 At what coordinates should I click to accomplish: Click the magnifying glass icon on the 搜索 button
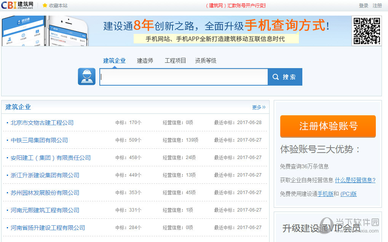tap(275, 76)
